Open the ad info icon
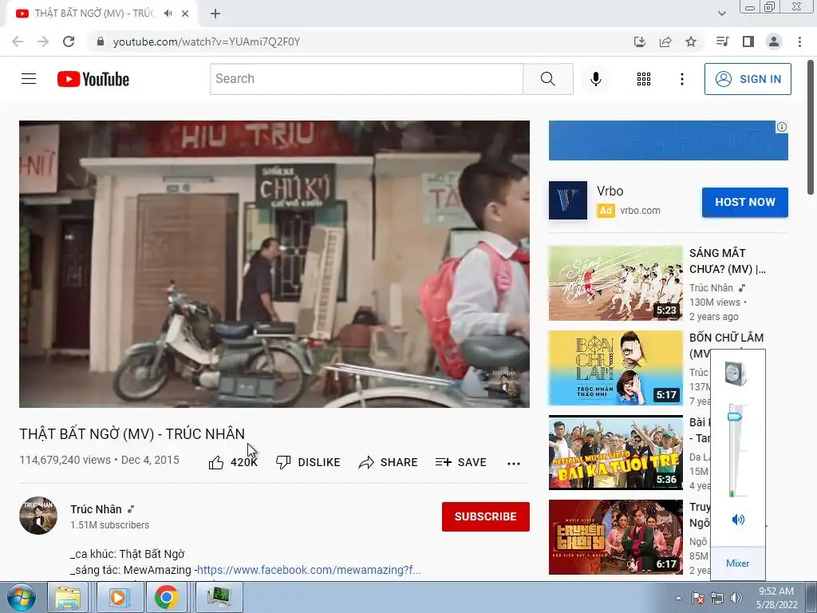 tap(782, 127)
